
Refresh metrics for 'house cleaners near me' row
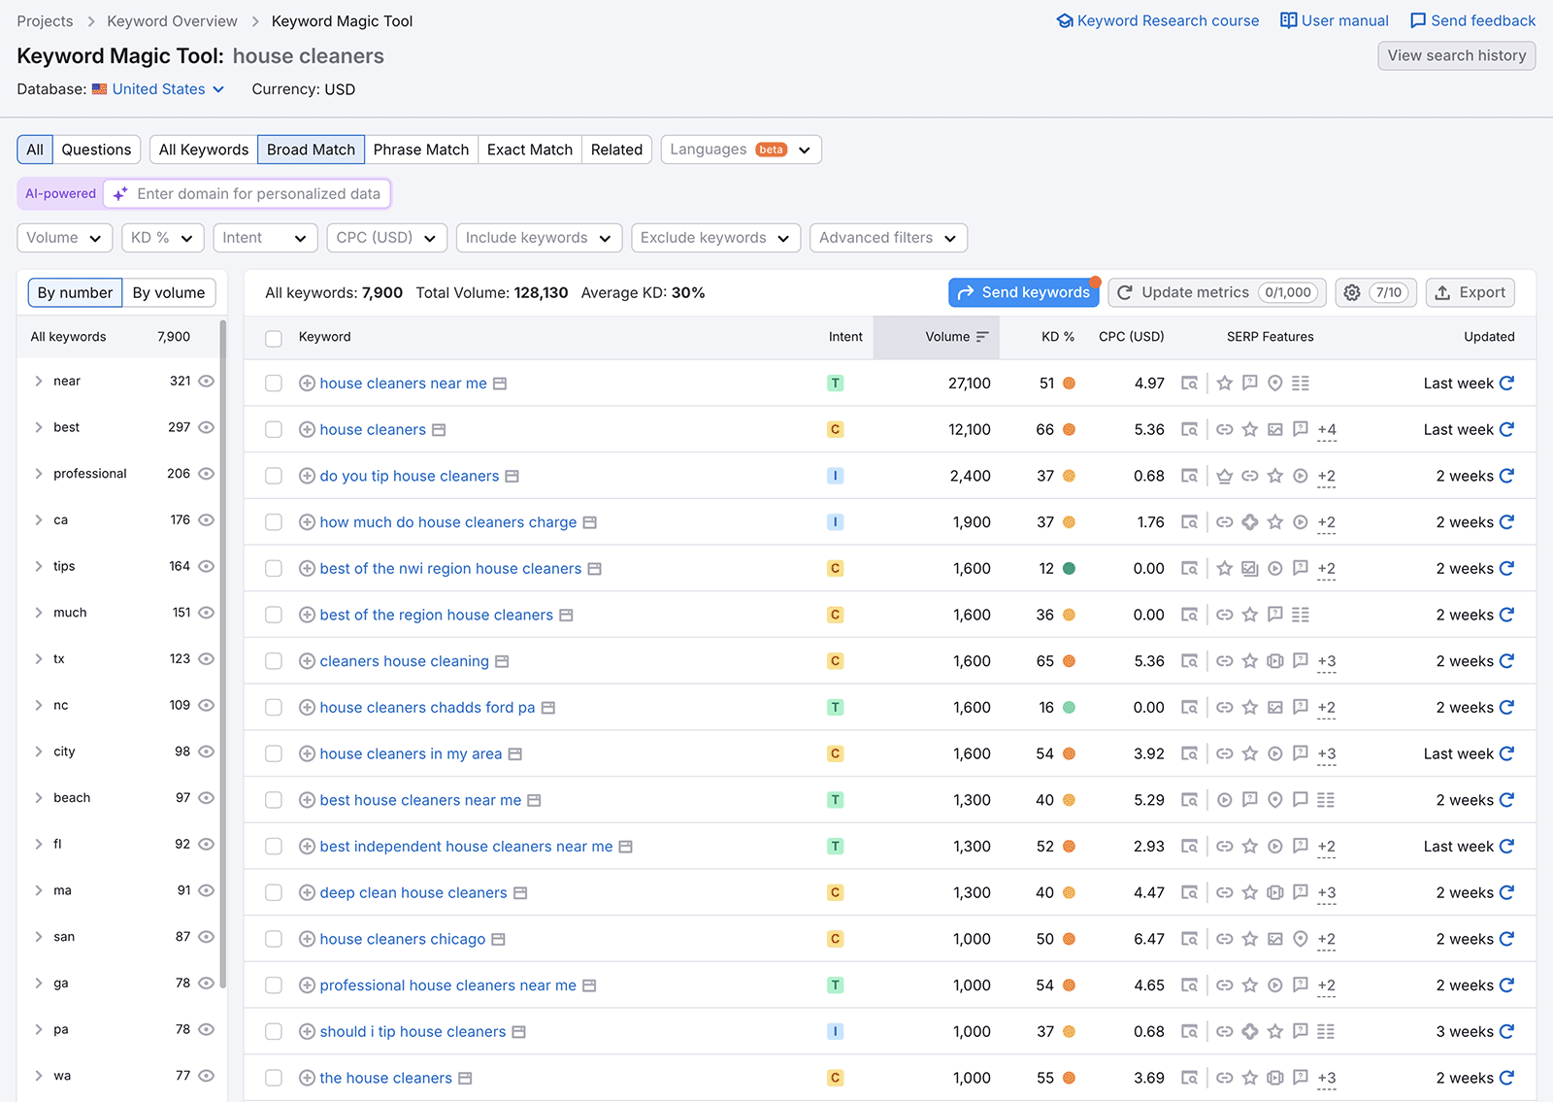pyautogui.click(x=1506, y=384)
